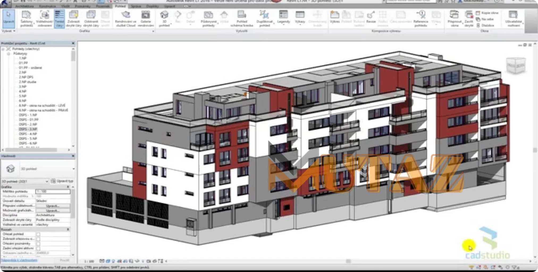538x272 pixels.
Task: Create new Výkres (Sheet)
Action: click(335, 17)
